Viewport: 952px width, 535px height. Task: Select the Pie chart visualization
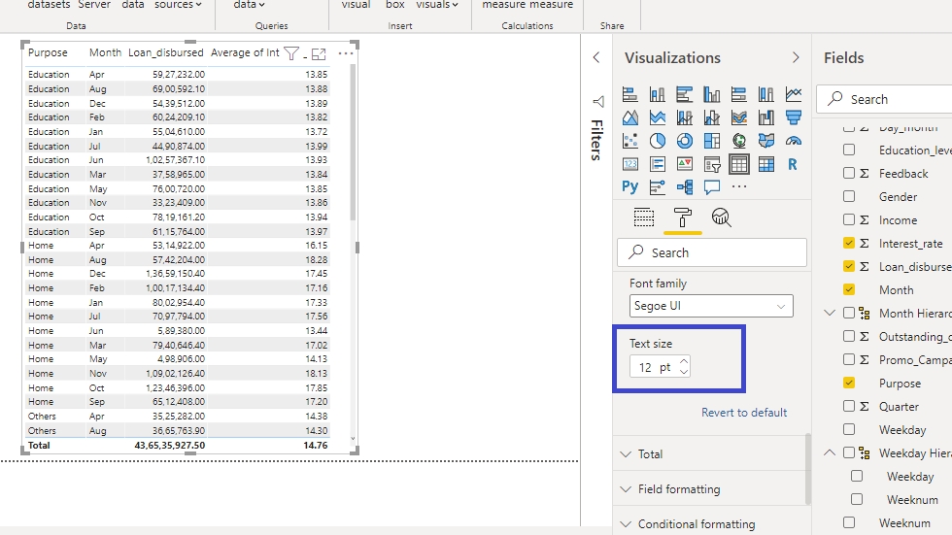[x=658, y=141]
